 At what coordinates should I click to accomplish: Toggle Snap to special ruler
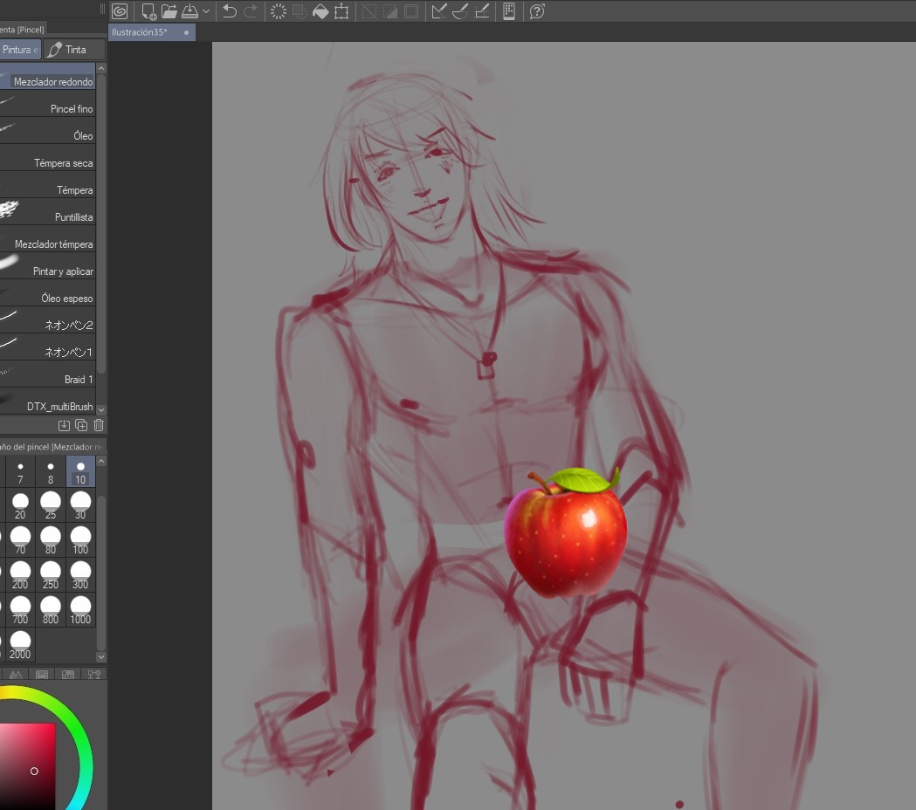point(460,11)
